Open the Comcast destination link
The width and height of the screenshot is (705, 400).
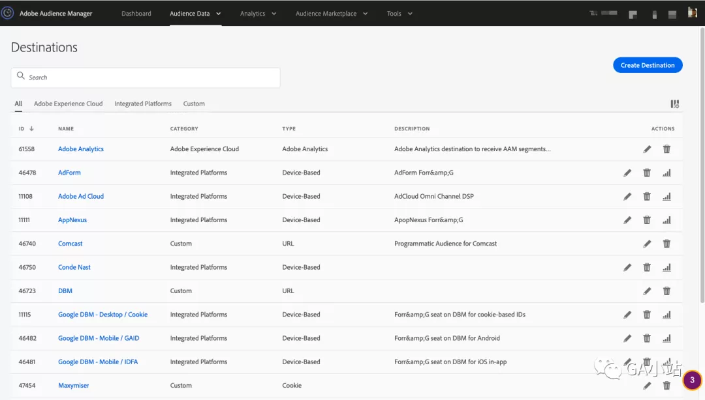coord(70,244)
